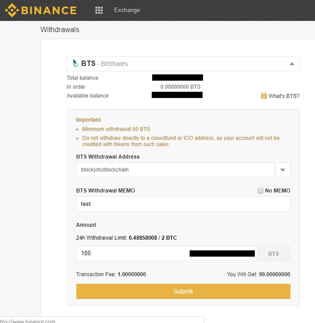This screenshot has height=323, width=315.
Task: Collapse the BTS coin selector arrow
Action: pyautogui.click(x=292, y=64)
